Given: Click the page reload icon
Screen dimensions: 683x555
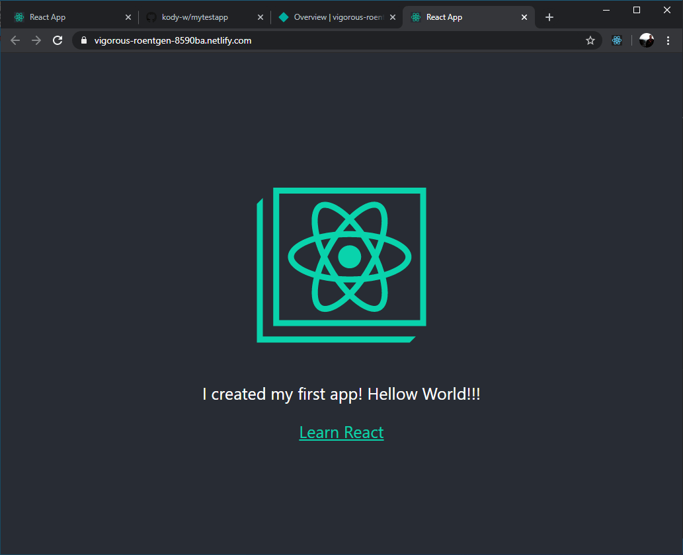Looking at the screenshot, I should (x=58, y=40).
